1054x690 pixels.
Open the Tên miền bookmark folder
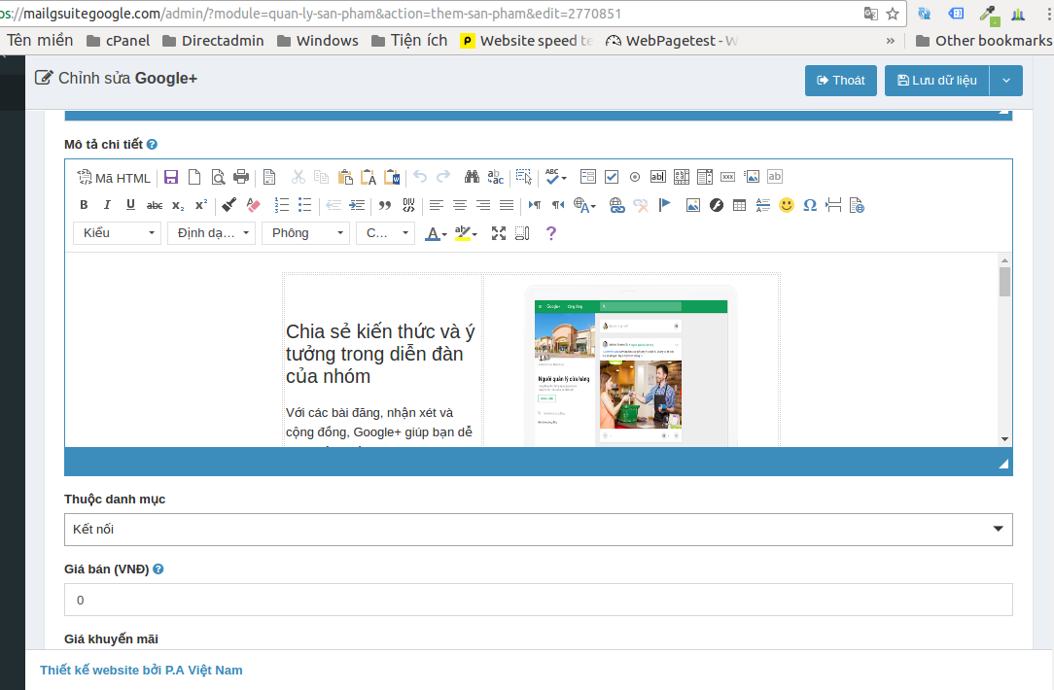40,41
